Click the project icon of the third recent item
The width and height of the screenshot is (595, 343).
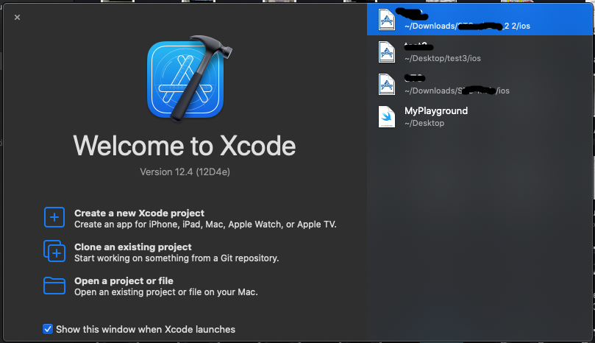[387, 85]
